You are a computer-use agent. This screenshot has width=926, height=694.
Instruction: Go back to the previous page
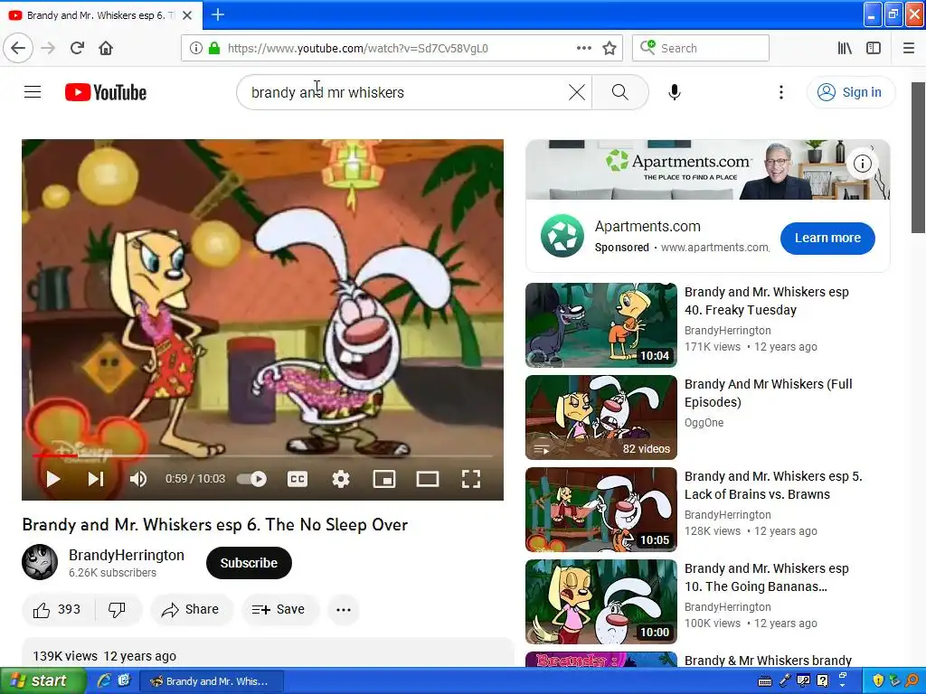[x=18, y=48]
